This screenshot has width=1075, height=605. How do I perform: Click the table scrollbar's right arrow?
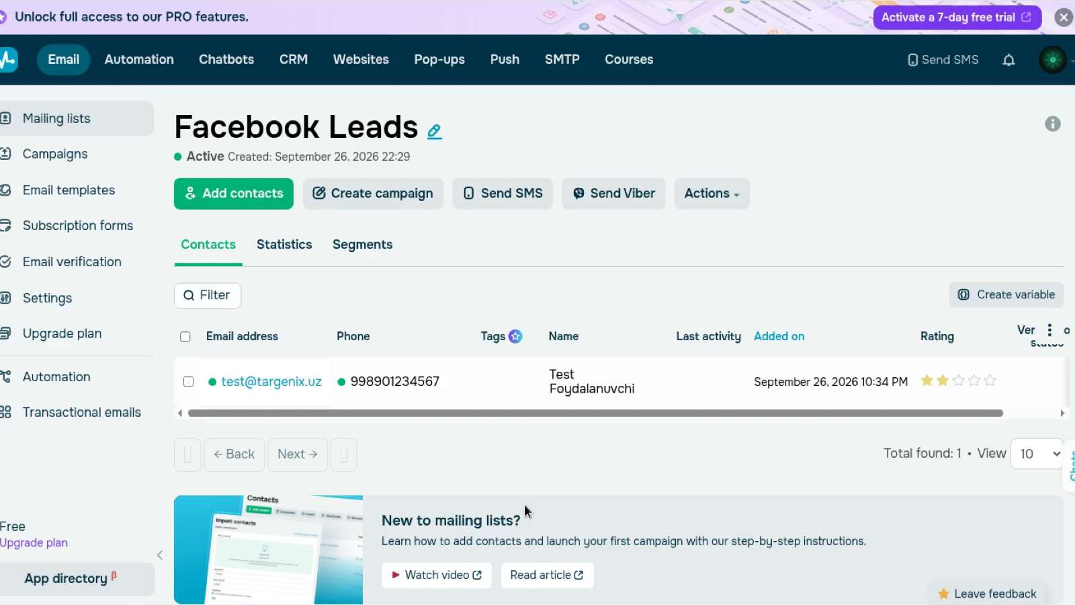1062,413
